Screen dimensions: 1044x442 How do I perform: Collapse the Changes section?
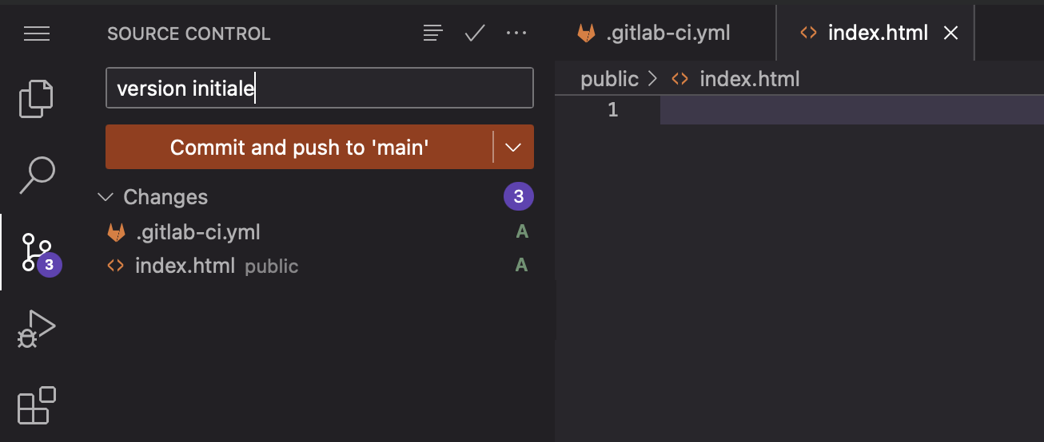pyautogui.click(x=105, y=196)
